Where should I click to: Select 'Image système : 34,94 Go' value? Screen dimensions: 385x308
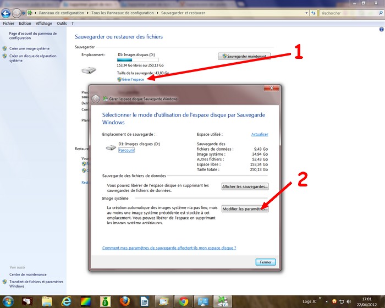click(x=260, y=154)
